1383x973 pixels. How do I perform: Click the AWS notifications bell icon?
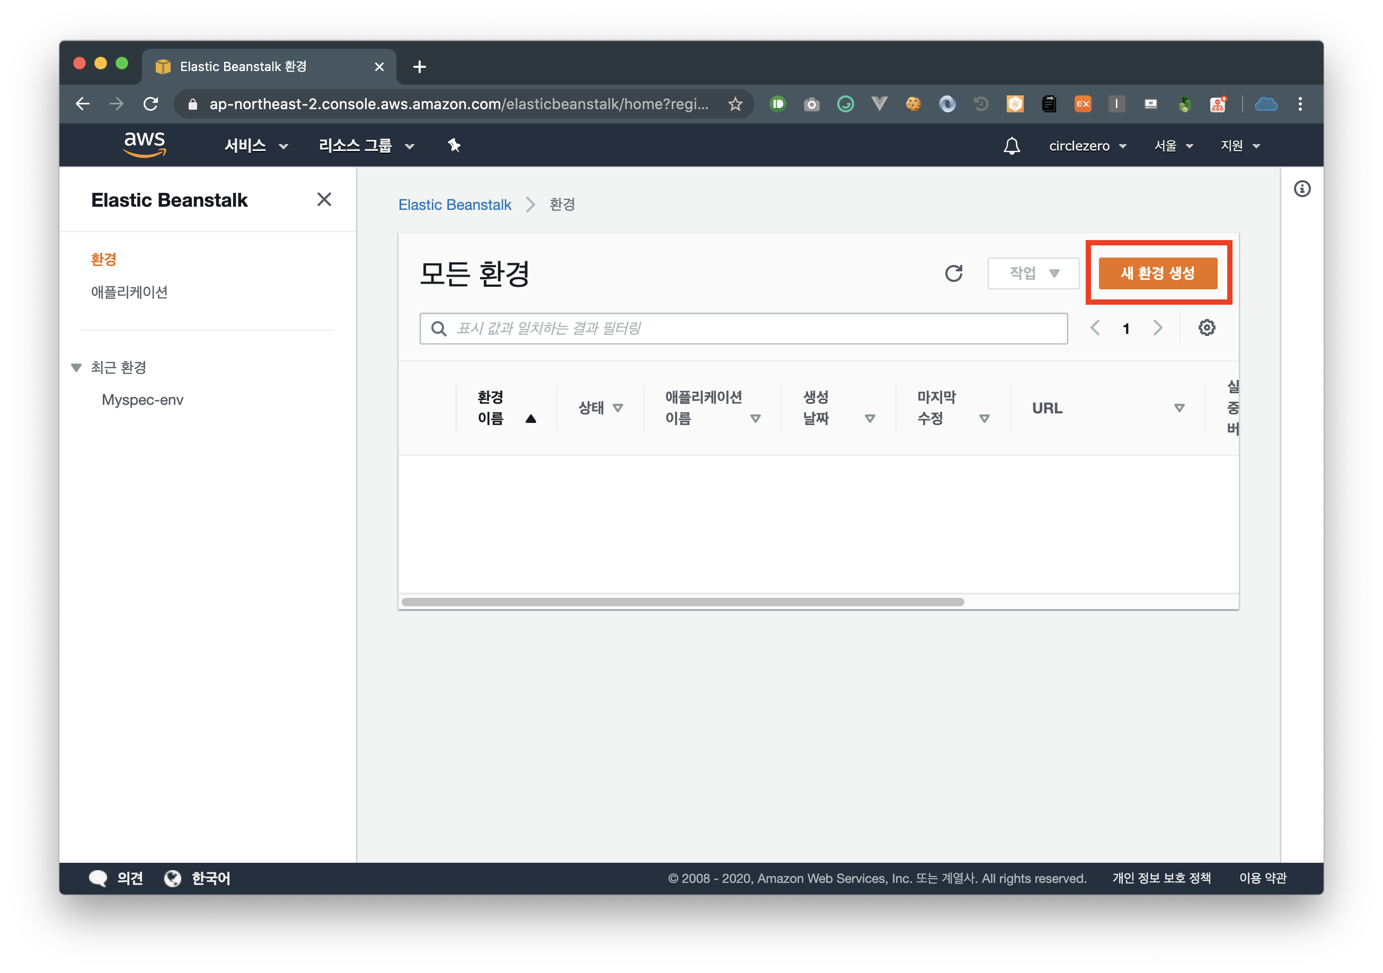coord(1012,146)
